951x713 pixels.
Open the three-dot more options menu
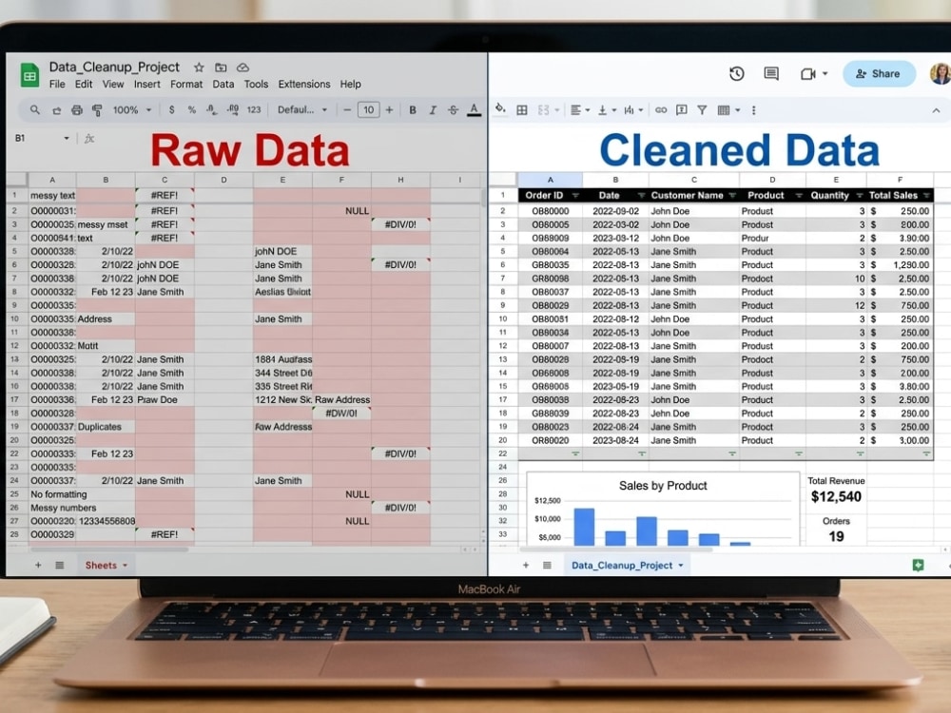(754, 110)
